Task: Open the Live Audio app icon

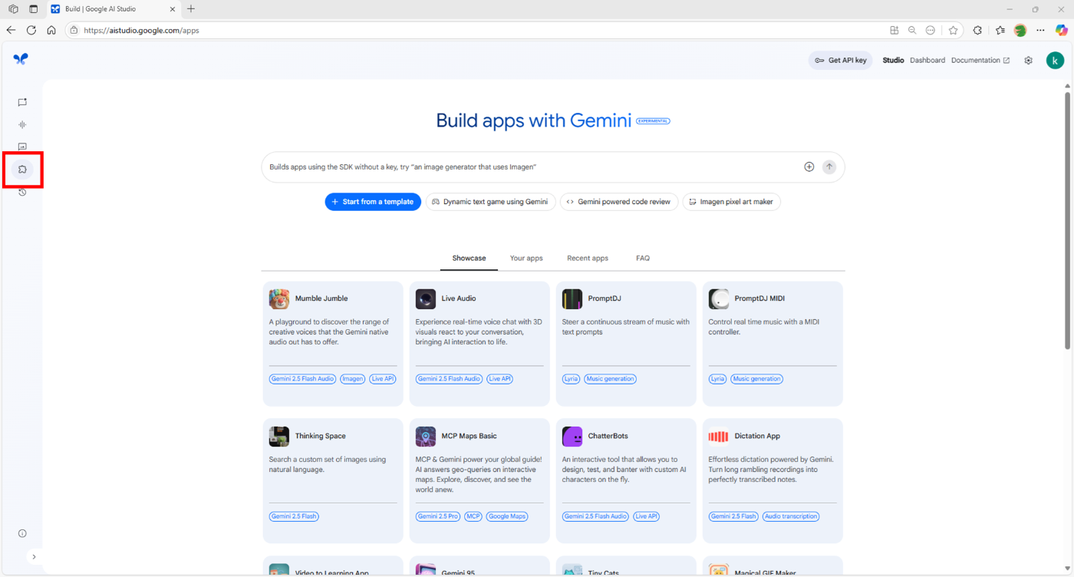Action: click(426, 298)
